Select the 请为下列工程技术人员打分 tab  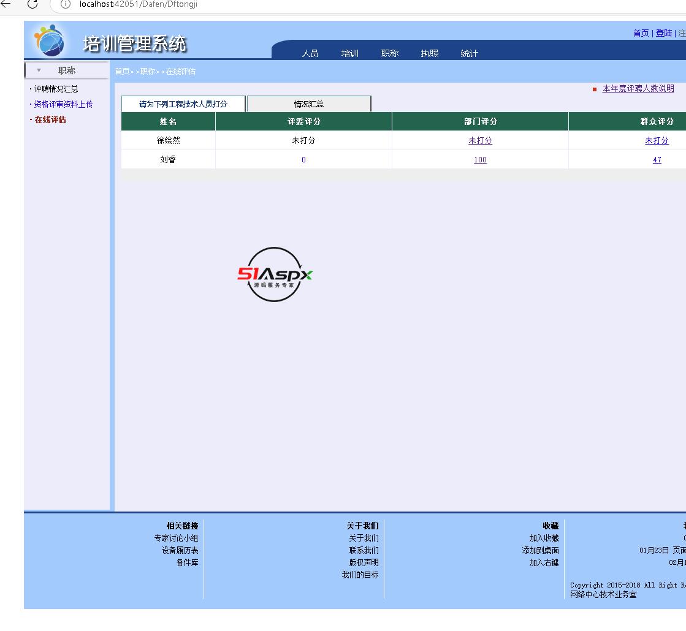click(183, 104)
